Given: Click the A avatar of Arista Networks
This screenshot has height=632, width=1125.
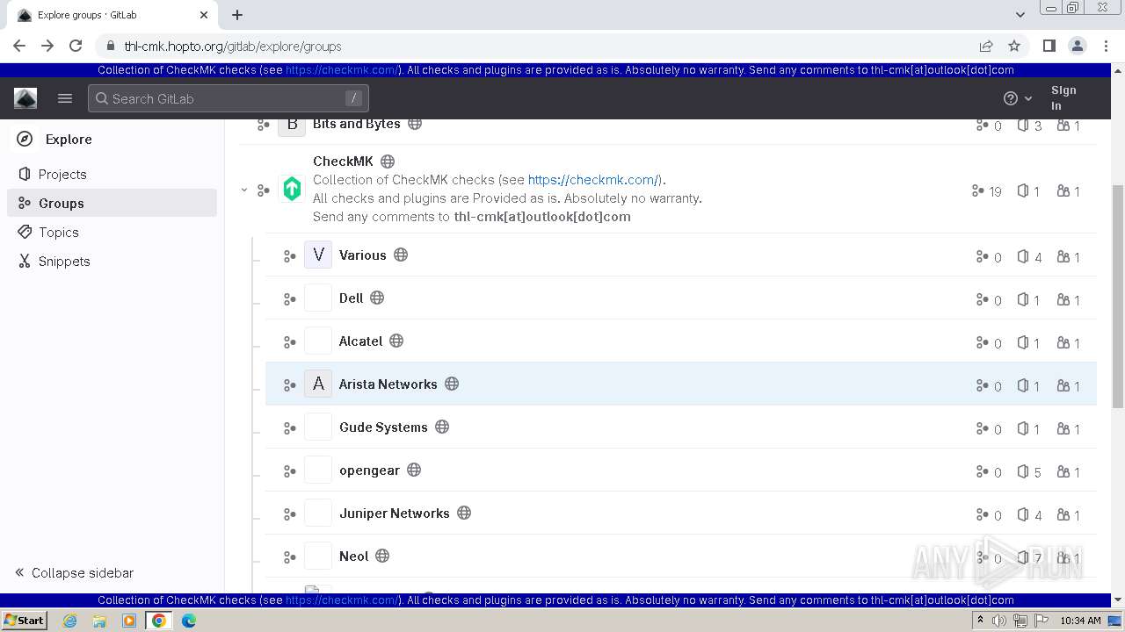Looking at the screenshot, I should pos(318,384).
